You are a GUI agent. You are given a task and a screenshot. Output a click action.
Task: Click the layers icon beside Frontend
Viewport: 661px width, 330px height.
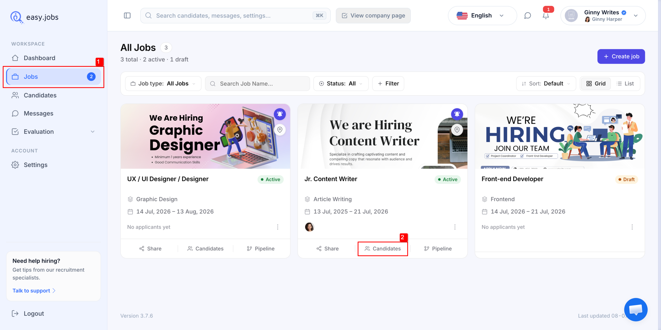(x=485, y=199)
